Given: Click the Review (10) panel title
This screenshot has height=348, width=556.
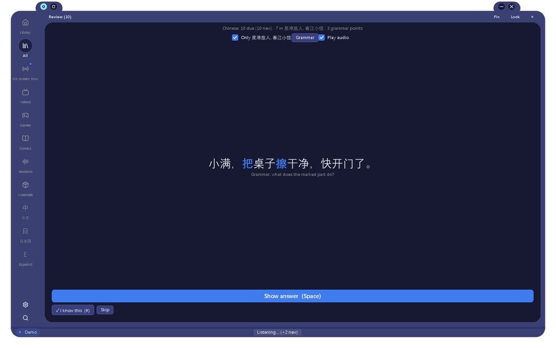Looking at the screenshot, I should [x=60, y=17].
